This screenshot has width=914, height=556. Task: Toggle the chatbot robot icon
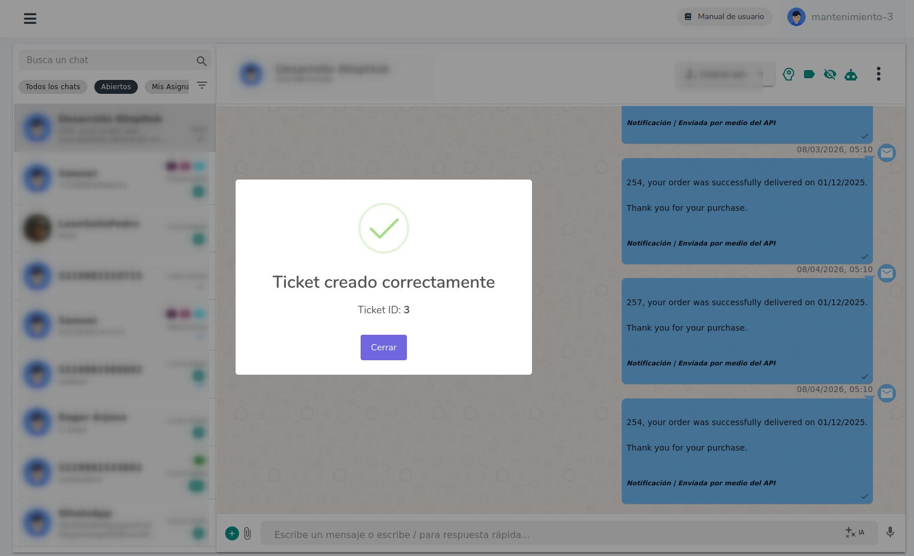pyautogui.click(x=851, y=75)
